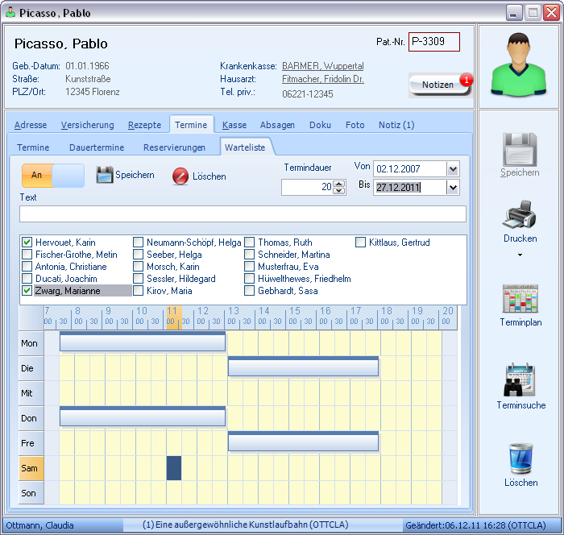Switch to the Adresse tab

(31, 125)
